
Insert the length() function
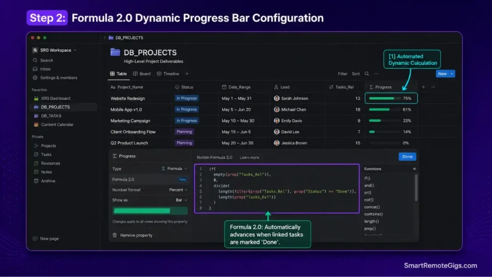(371, 221)
